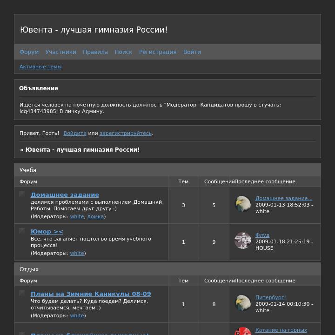Open Планы на Зимние Каникулы 08-09 forum
335x335 pixels.
tap(91, 294)
